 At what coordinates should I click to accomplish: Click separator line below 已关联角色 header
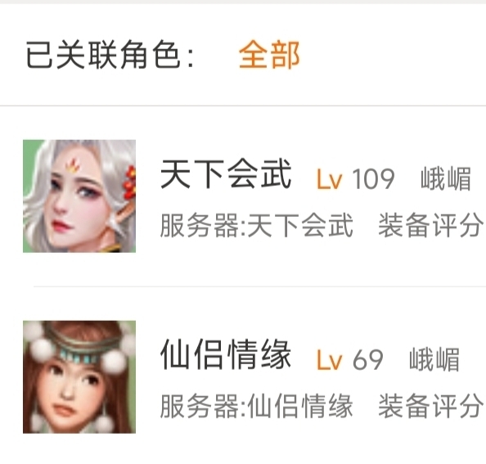(x=243, y=106)
